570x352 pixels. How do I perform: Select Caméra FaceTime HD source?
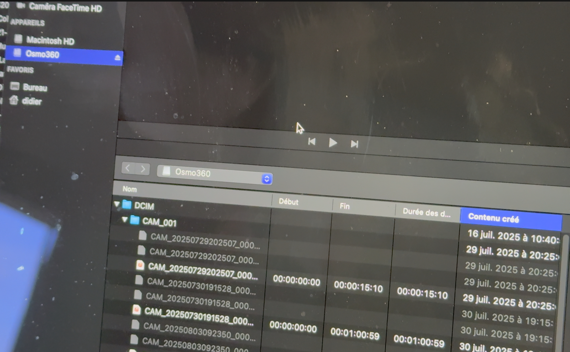point(65,7)
